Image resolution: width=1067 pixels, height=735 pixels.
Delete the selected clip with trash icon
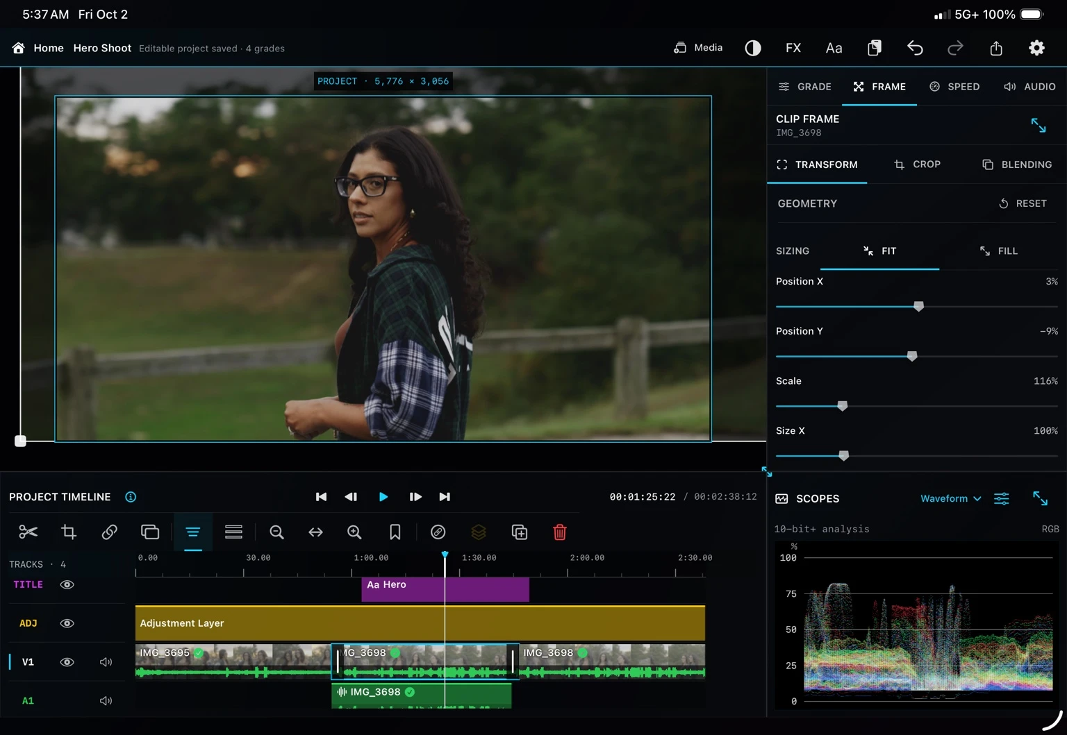click(x=560, y=532)
